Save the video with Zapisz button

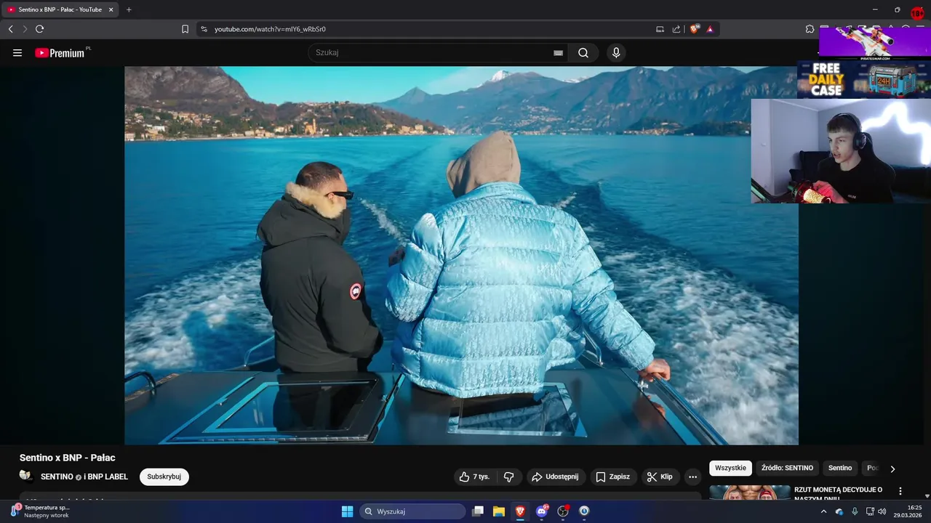[x=613, y=477]
